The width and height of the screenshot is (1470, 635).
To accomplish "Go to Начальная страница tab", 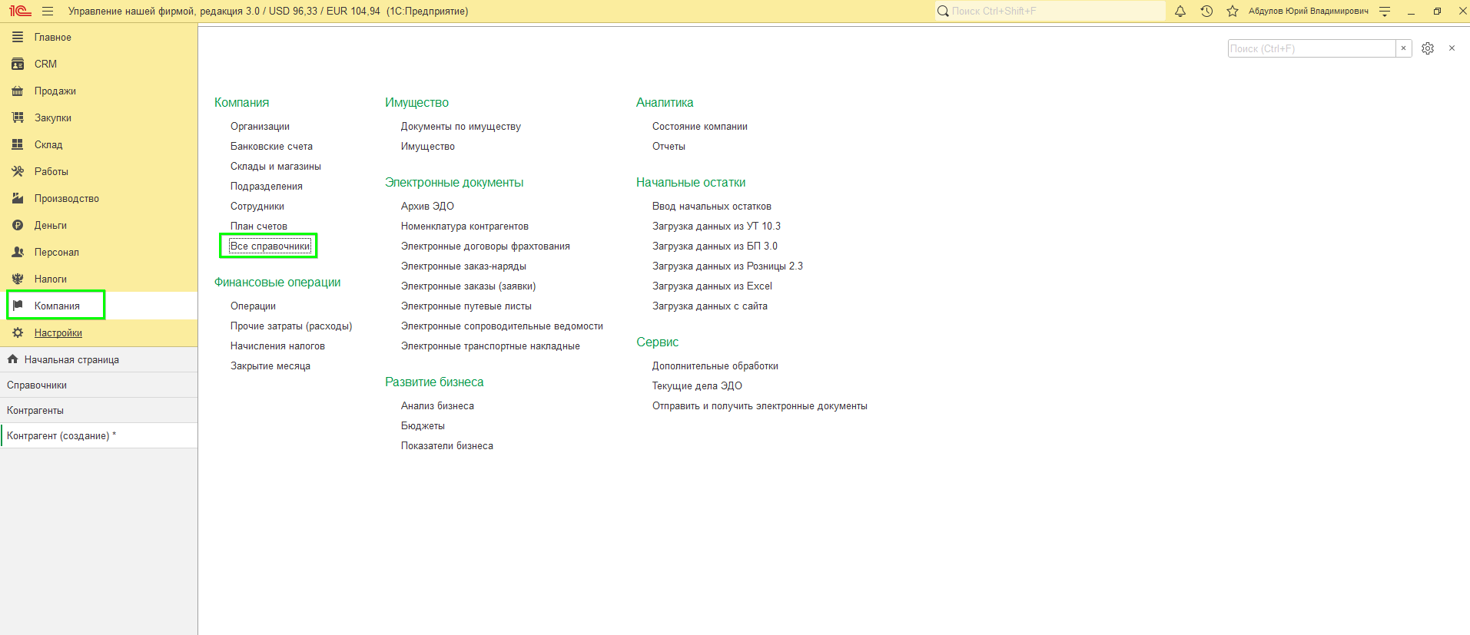I will pos(98,359).
